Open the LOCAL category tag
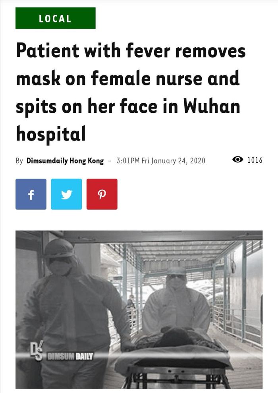This screenshot has height=393, width=278. (55, 18)
